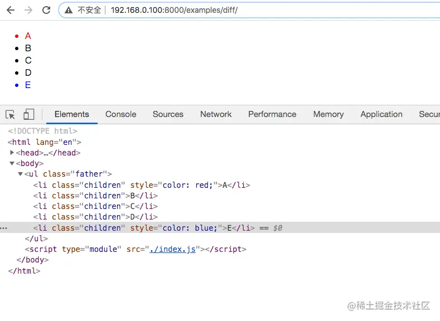Click the red list item A on page

28,36
